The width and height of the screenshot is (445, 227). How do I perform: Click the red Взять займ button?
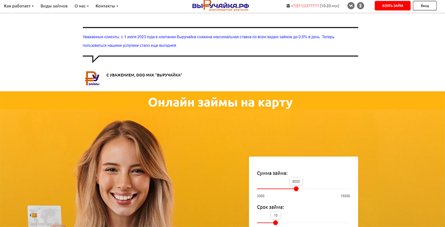coord(392,6)
